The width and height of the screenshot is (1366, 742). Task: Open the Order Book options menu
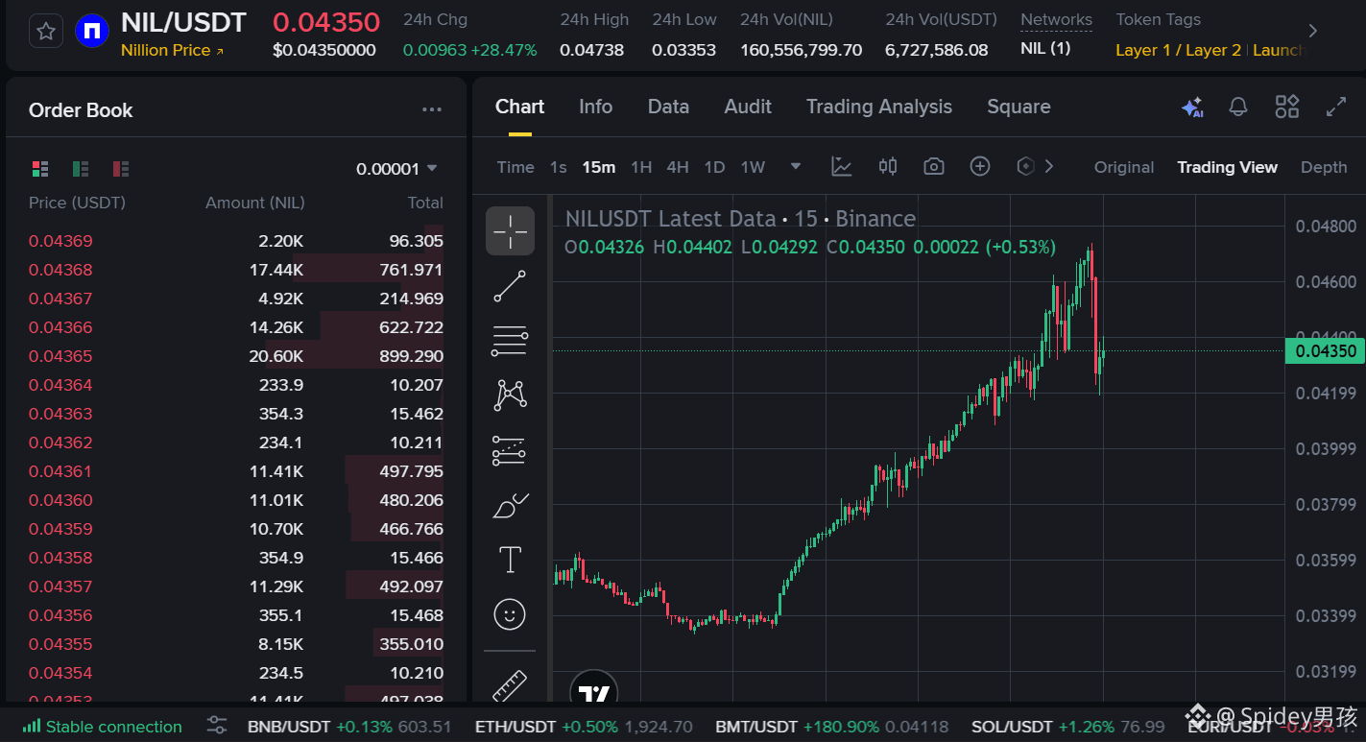point(432,110)
